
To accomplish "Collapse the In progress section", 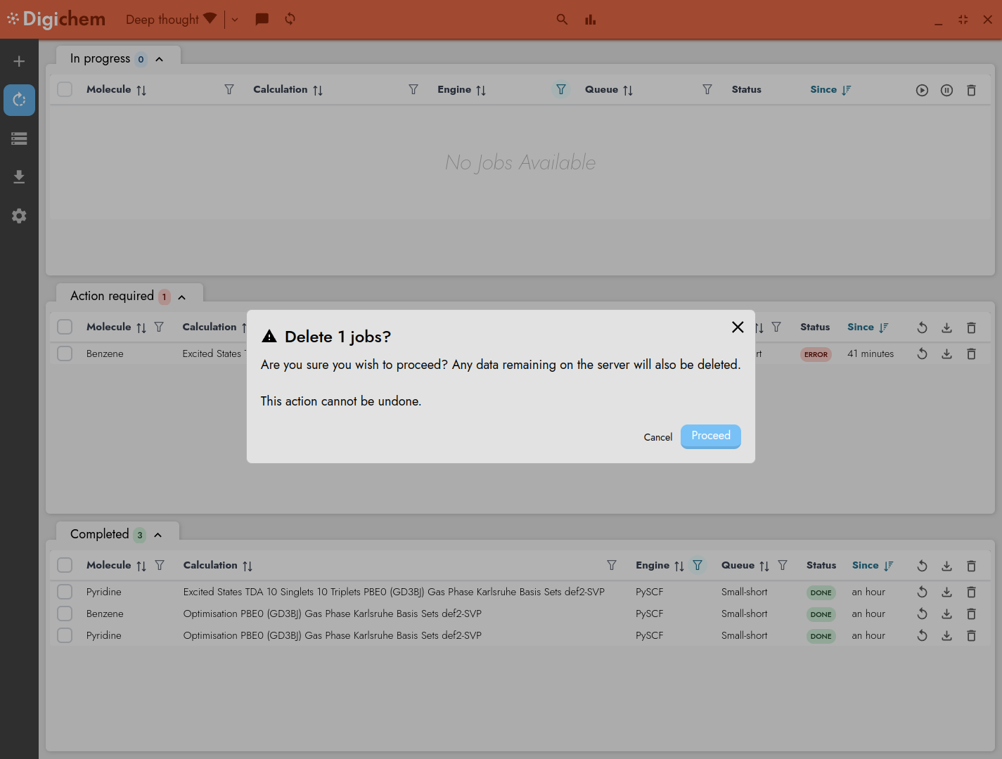I will click(160, 59).
